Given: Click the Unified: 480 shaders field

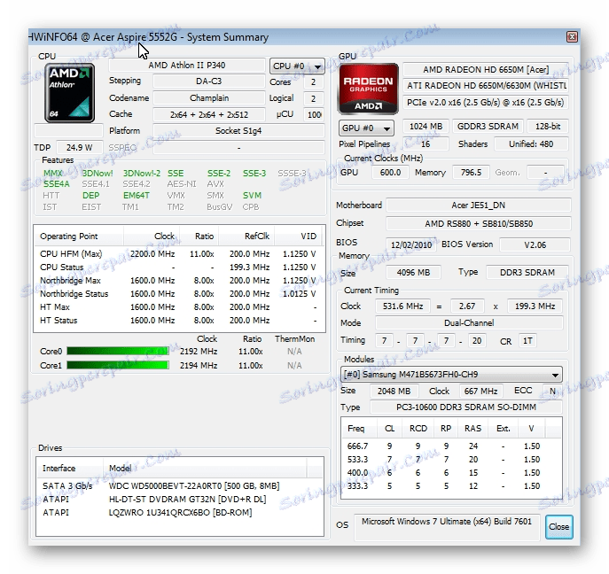Looking at the screenshot, I should point(531,144).
